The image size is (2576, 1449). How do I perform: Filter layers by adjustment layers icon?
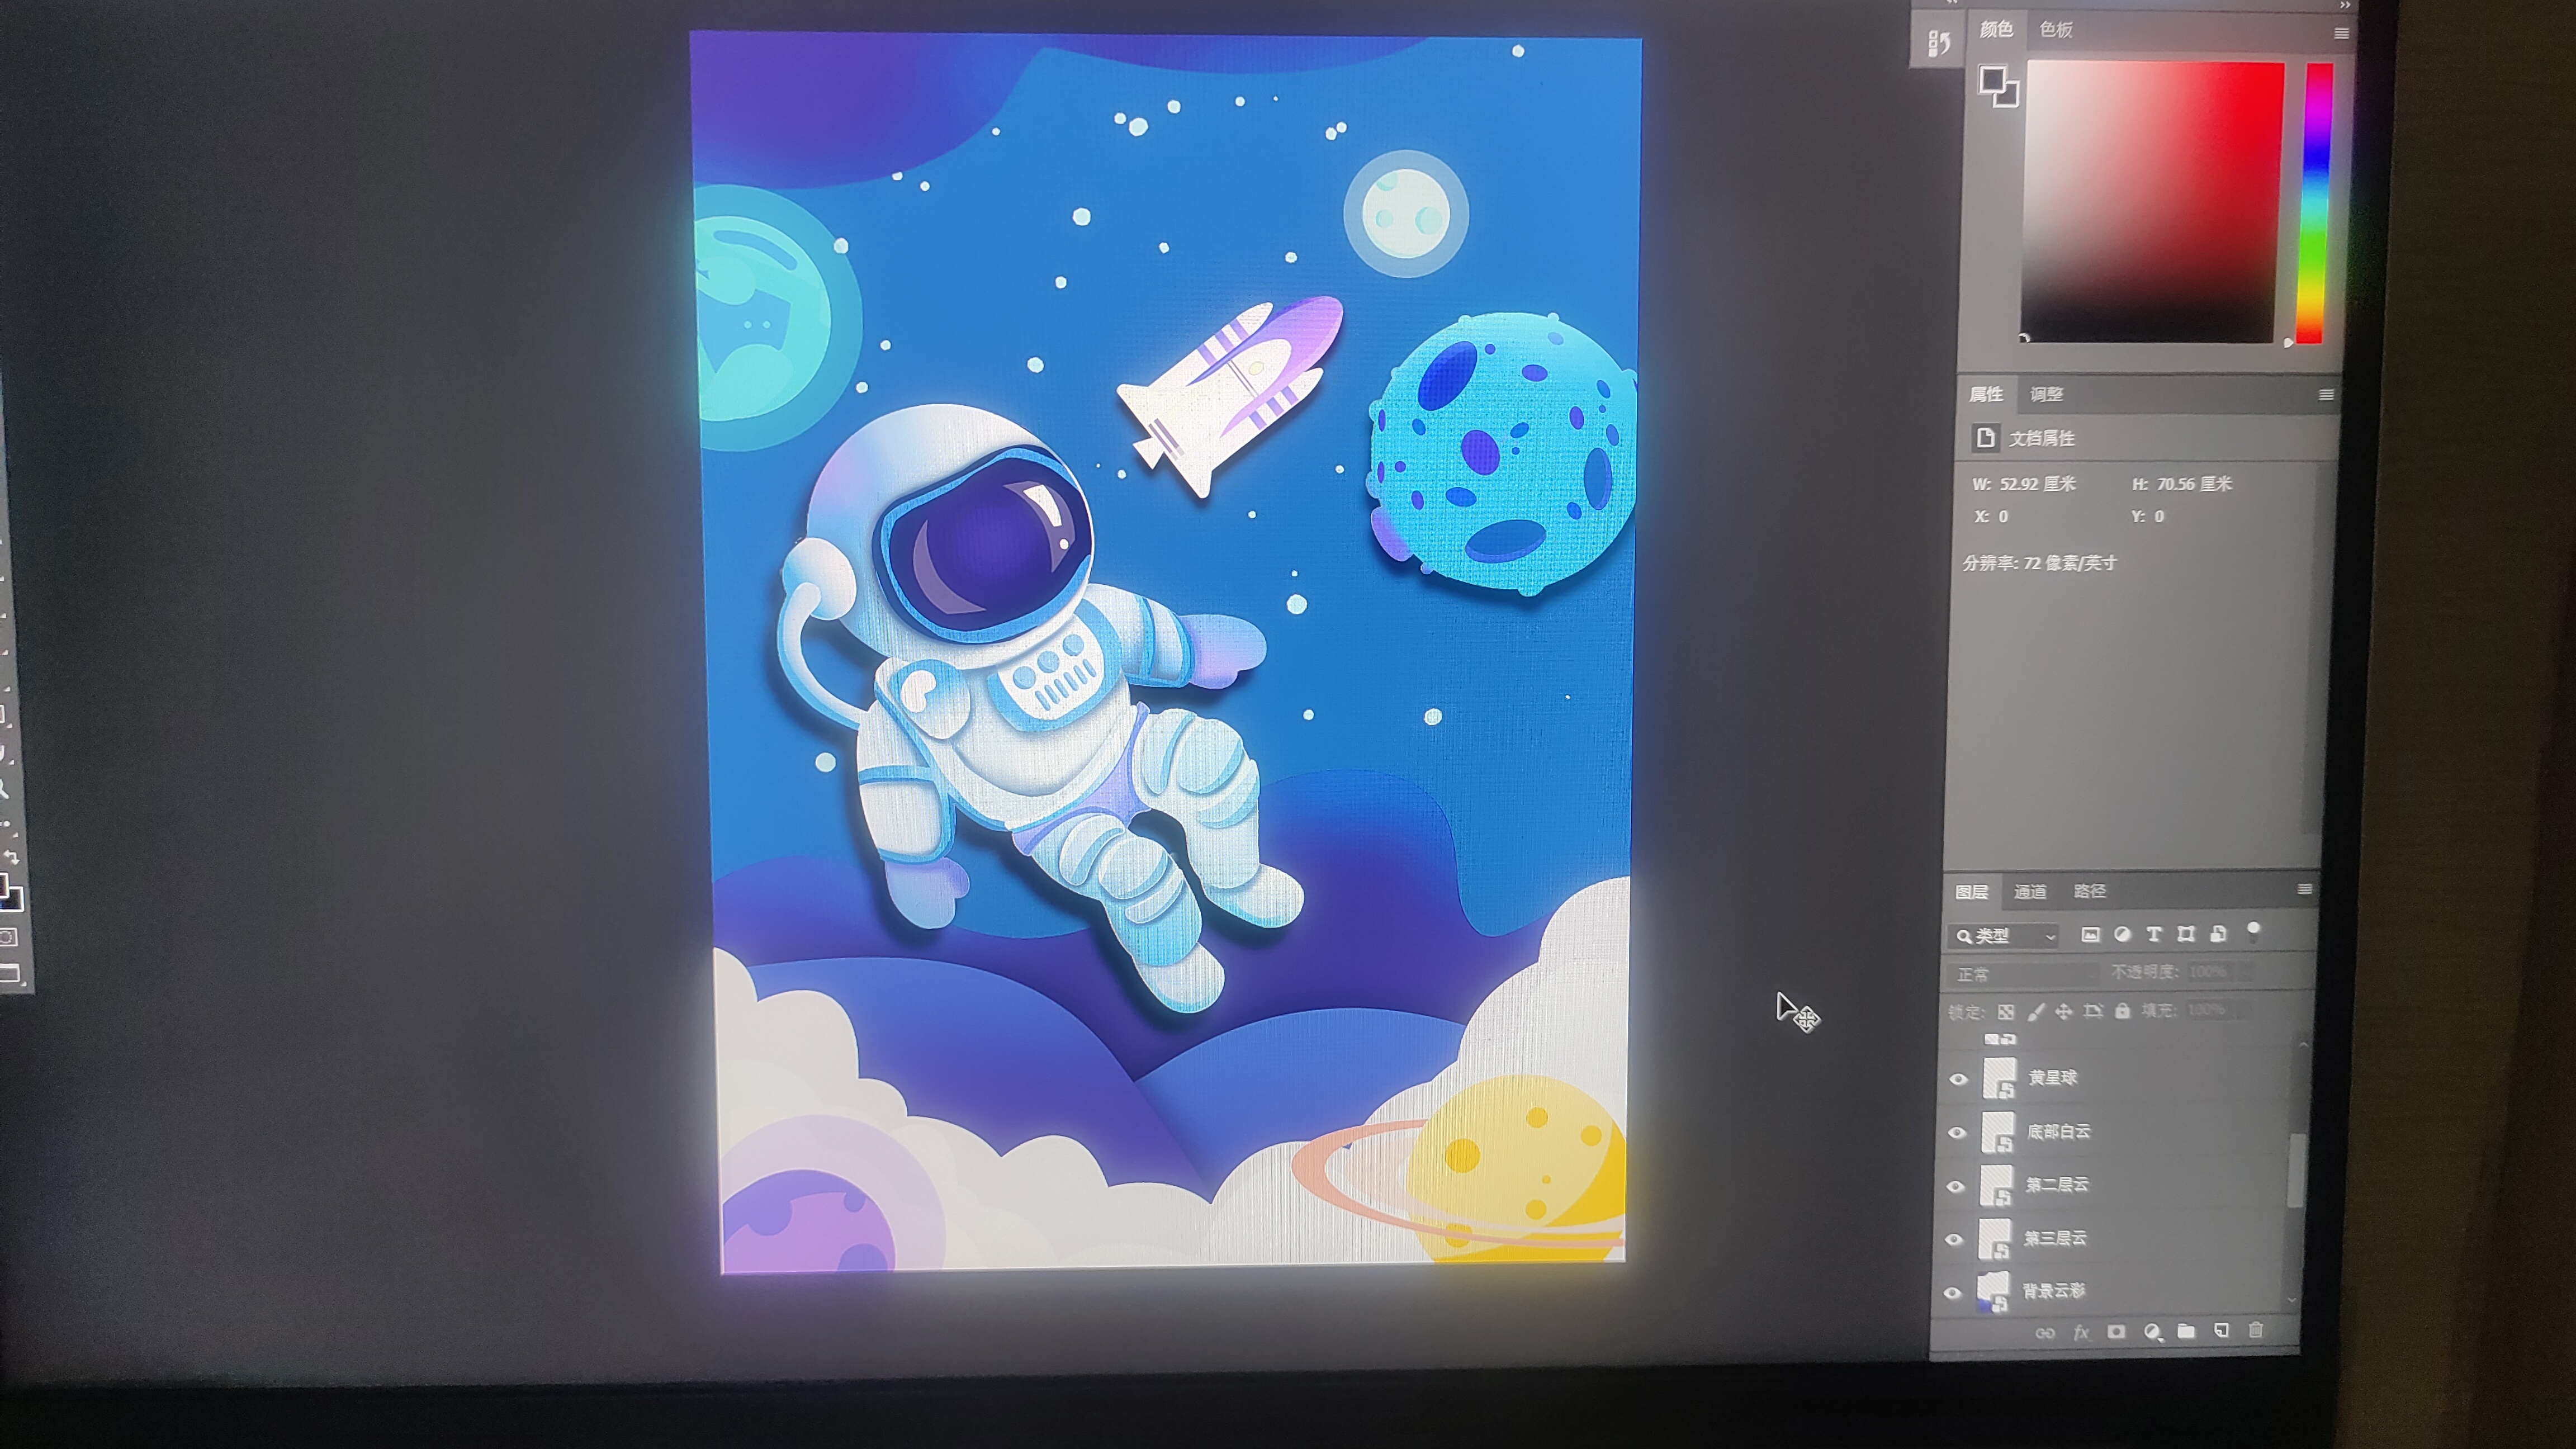pyautogui.click(x=2122, y=934)
